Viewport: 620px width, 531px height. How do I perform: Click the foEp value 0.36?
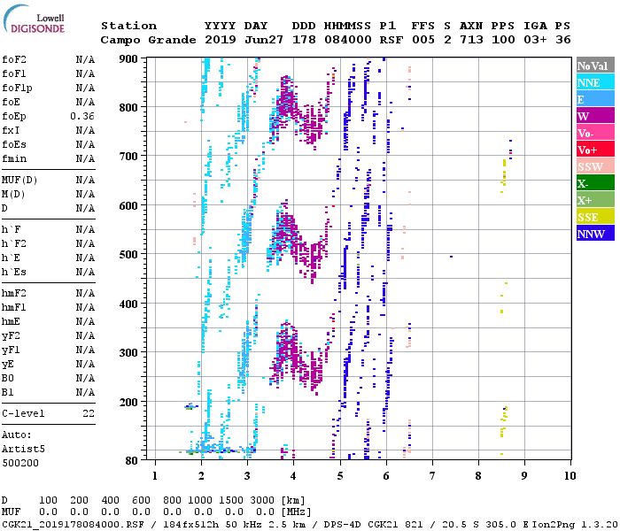click(82, 116)
